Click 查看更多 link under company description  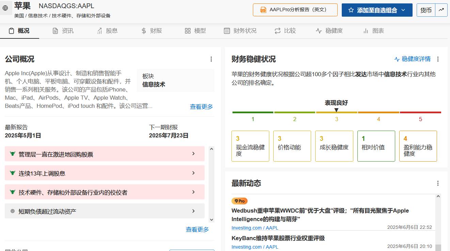point(202,106)
